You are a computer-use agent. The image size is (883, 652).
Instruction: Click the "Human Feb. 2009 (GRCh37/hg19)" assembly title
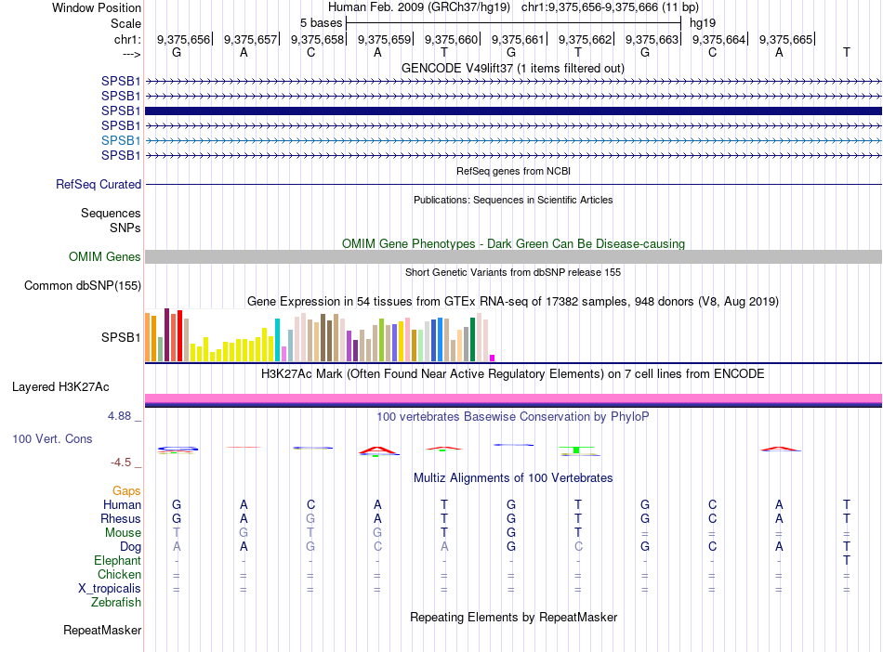(419, 7)
